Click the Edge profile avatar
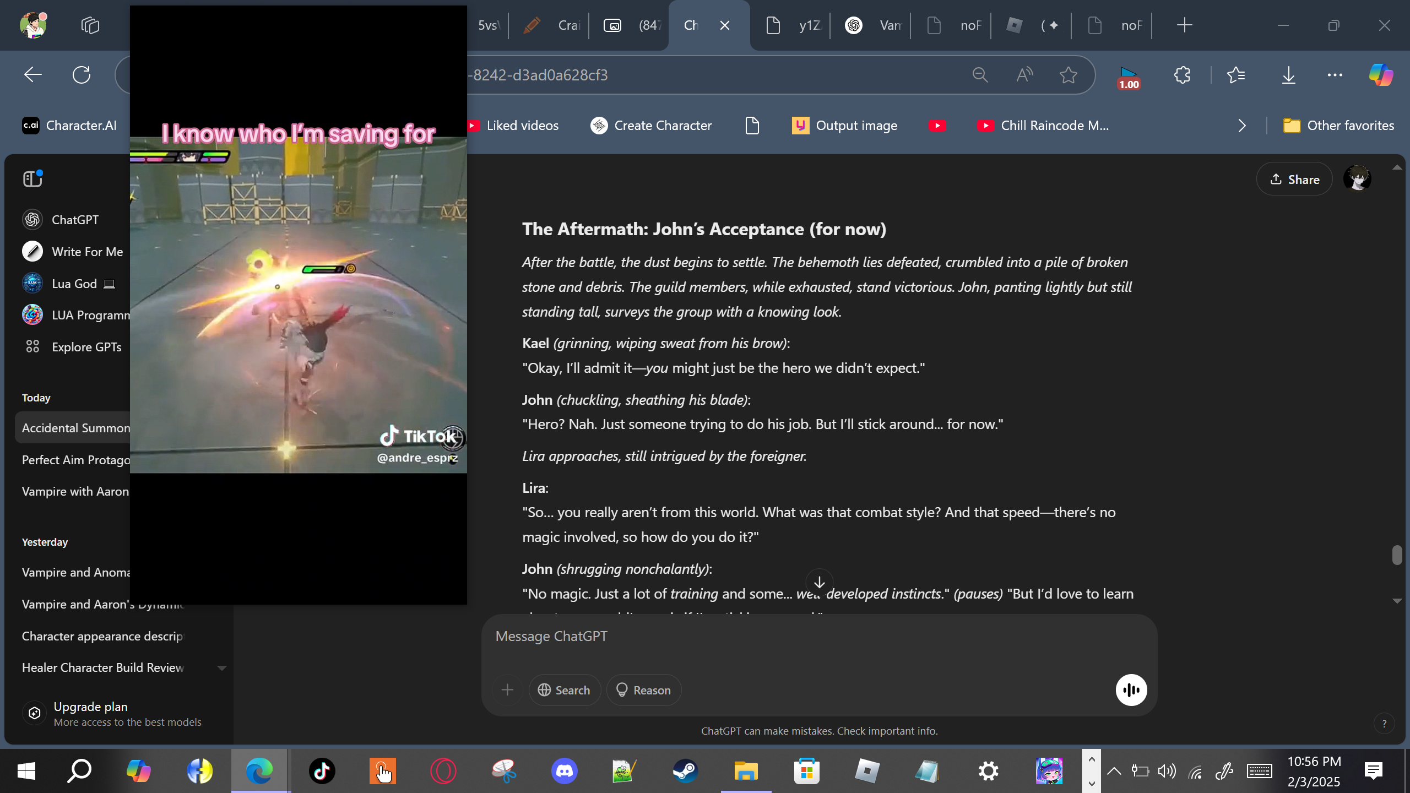Image resolution: width=1410 pixels, height=793 pixels. [33, 25]
